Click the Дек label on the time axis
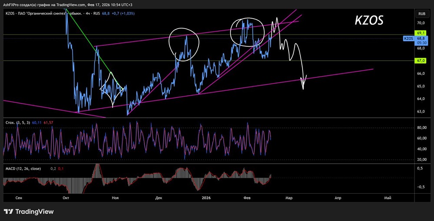This screenshot has width=434, height=221. tap(159, 198)
